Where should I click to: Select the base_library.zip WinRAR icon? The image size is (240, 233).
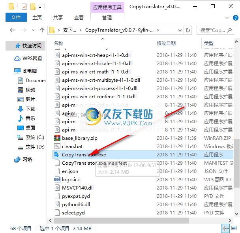click(57, 138)
